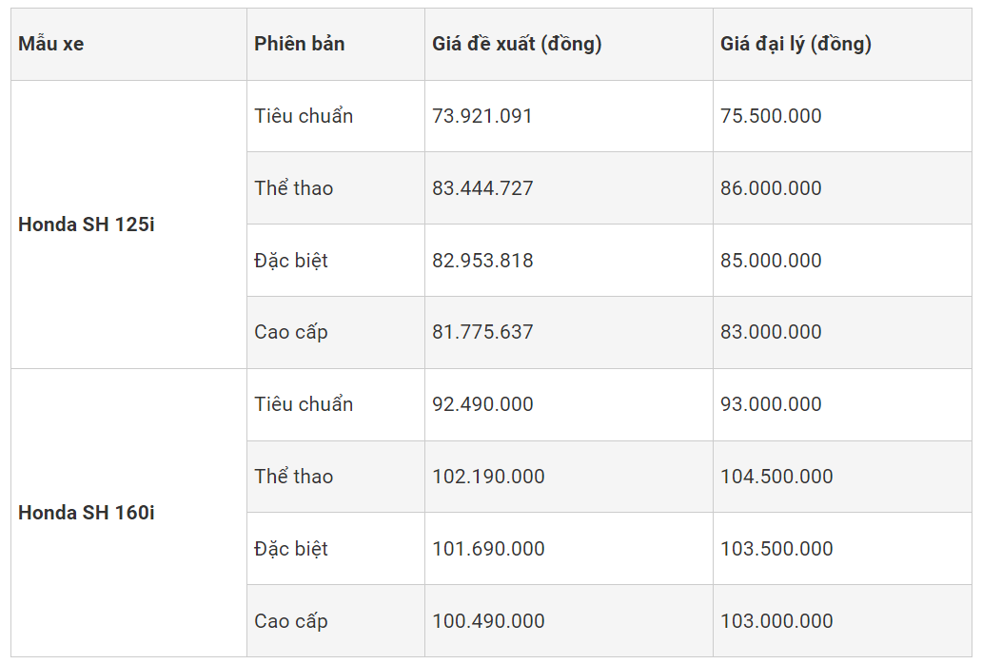Click the 85.000.000 dealer price
Image resolution: width=982 pixels, height=664 pixels.
[771, 261]
